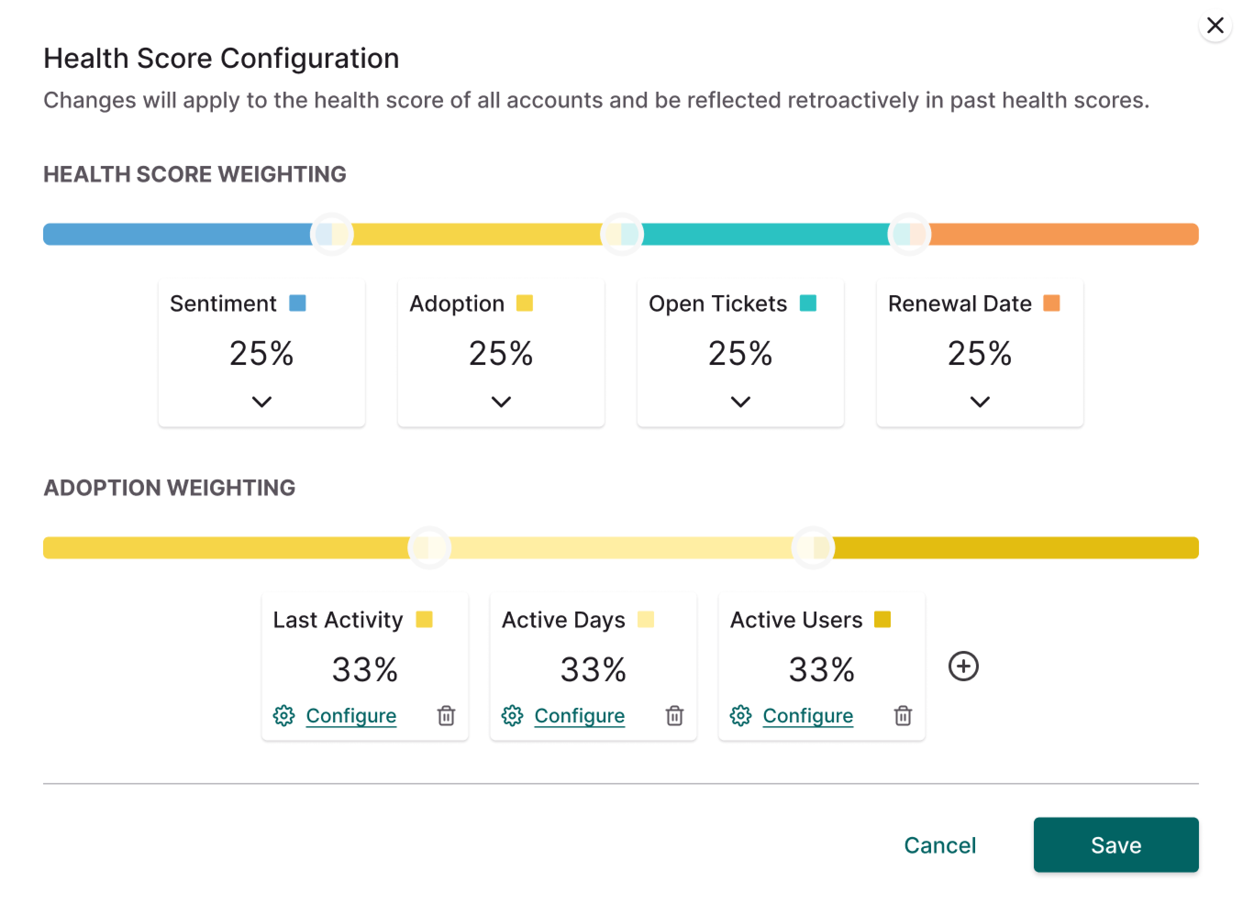The width and height of the screenshot is (1243, 904).
Task: Expand the Renewal Date card chevron
Action: pos(979,402)
